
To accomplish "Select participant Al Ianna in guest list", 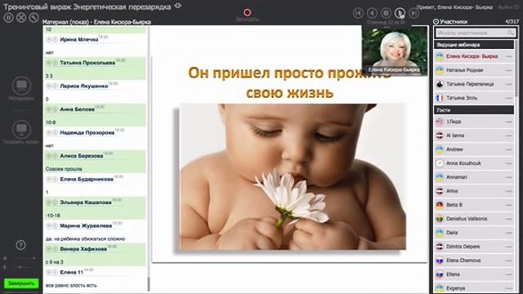I will point(474,136).
